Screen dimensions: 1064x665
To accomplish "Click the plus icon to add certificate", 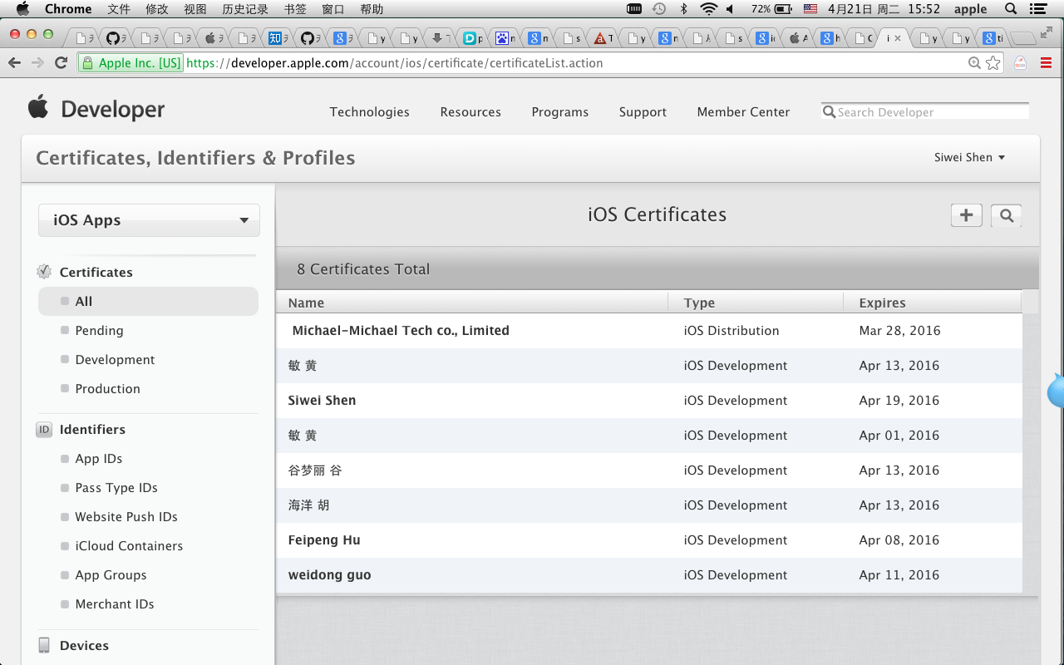I will click(966, 215).
